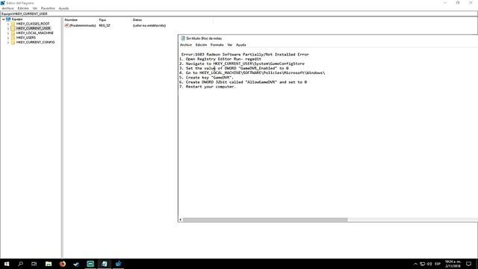Switch to the Notepad taskbar button
478x269 pixels.
point(105,264)
